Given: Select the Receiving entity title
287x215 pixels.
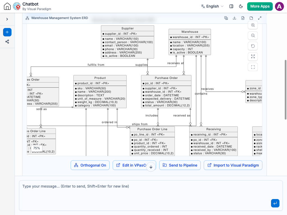Looking at the screenshot, I should 213,129.
